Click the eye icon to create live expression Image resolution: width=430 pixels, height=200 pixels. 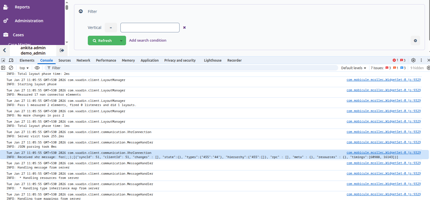[x=37, y=68]
